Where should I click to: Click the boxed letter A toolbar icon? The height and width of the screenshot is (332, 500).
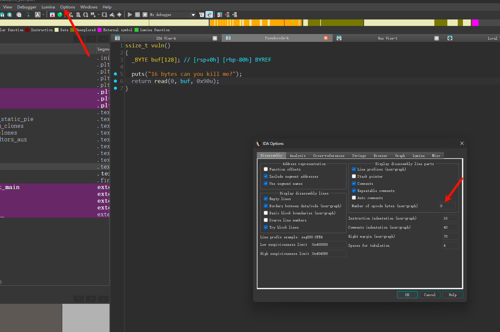38,15
